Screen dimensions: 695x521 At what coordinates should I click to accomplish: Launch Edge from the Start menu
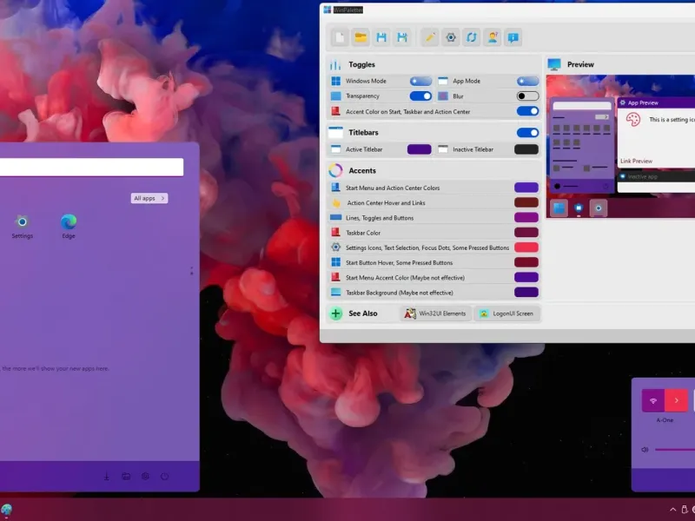[x=69, y=227]
